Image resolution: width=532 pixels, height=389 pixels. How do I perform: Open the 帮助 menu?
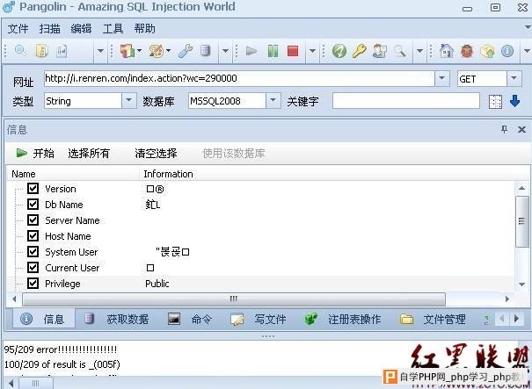(x=144, y=29)
